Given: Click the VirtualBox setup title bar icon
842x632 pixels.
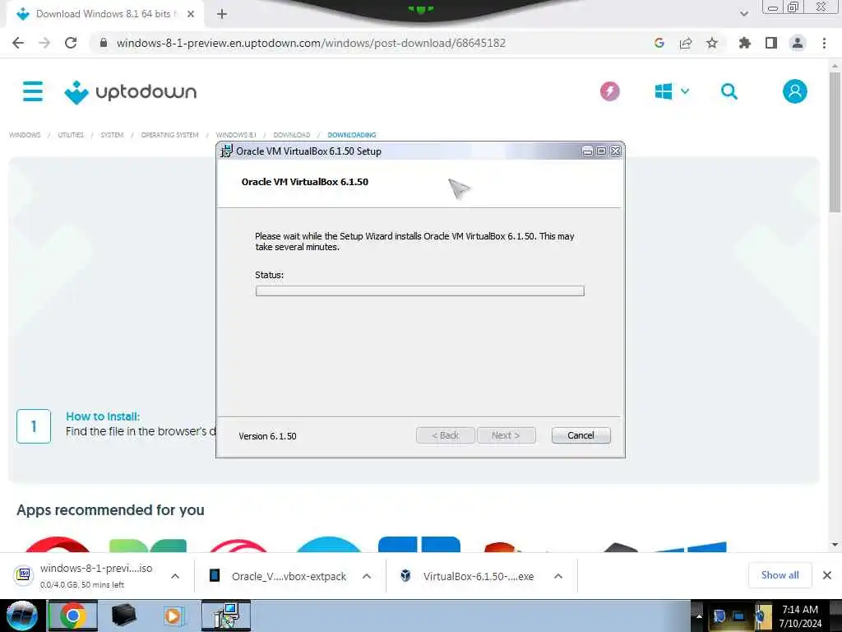Looking at the screenshot, I should (x=227, y=151).
